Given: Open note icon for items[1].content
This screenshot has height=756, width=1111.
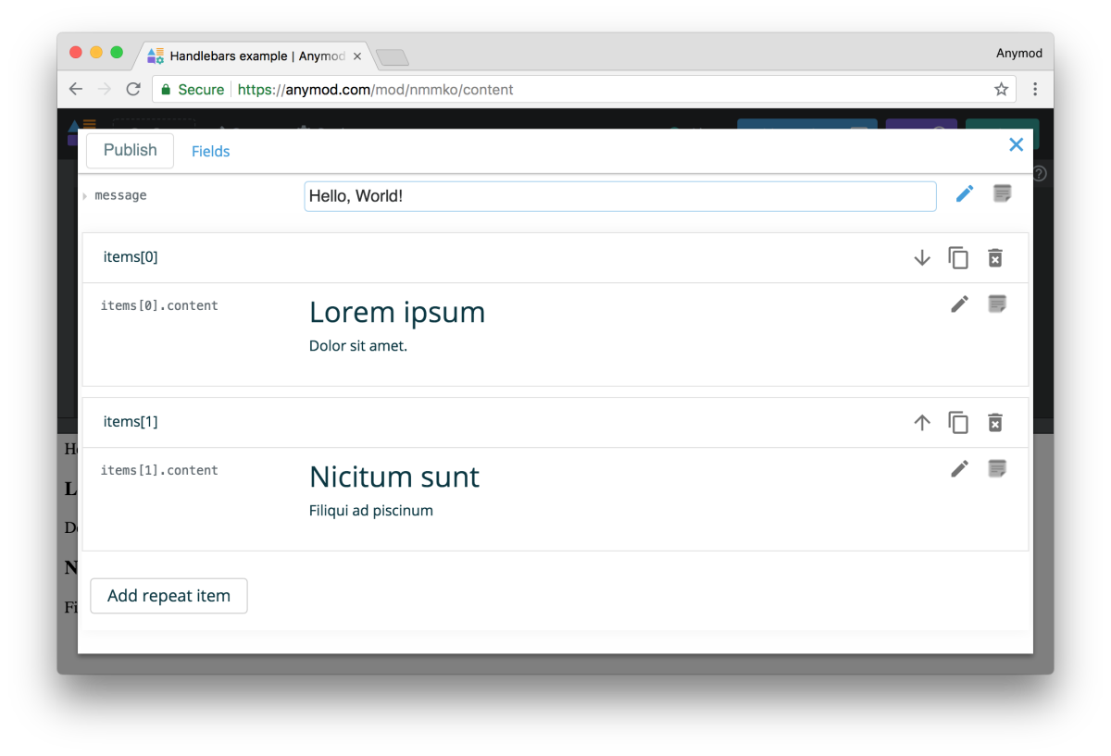Looking at the screenshot, I should [x=997, y=468].
